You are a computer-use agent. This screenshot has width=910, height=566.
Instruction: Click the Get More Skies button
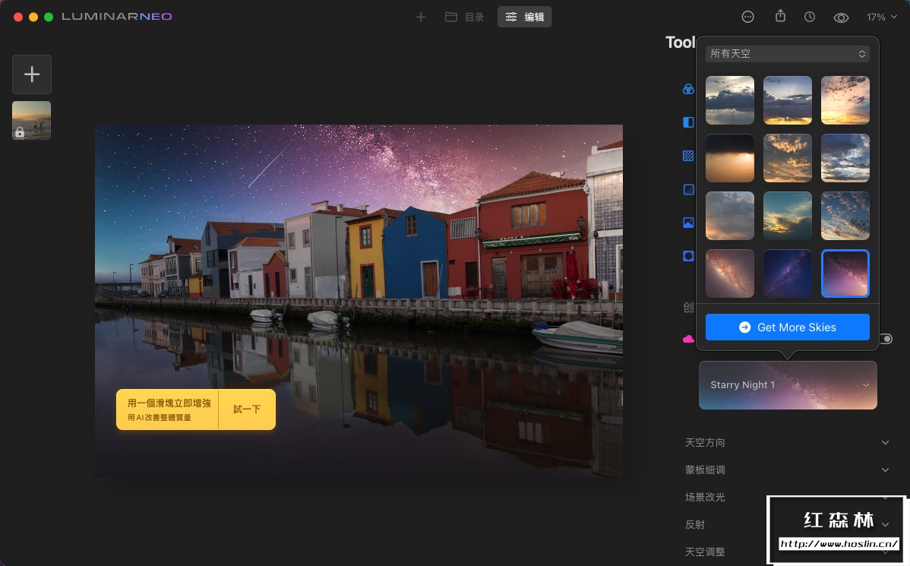788,327
